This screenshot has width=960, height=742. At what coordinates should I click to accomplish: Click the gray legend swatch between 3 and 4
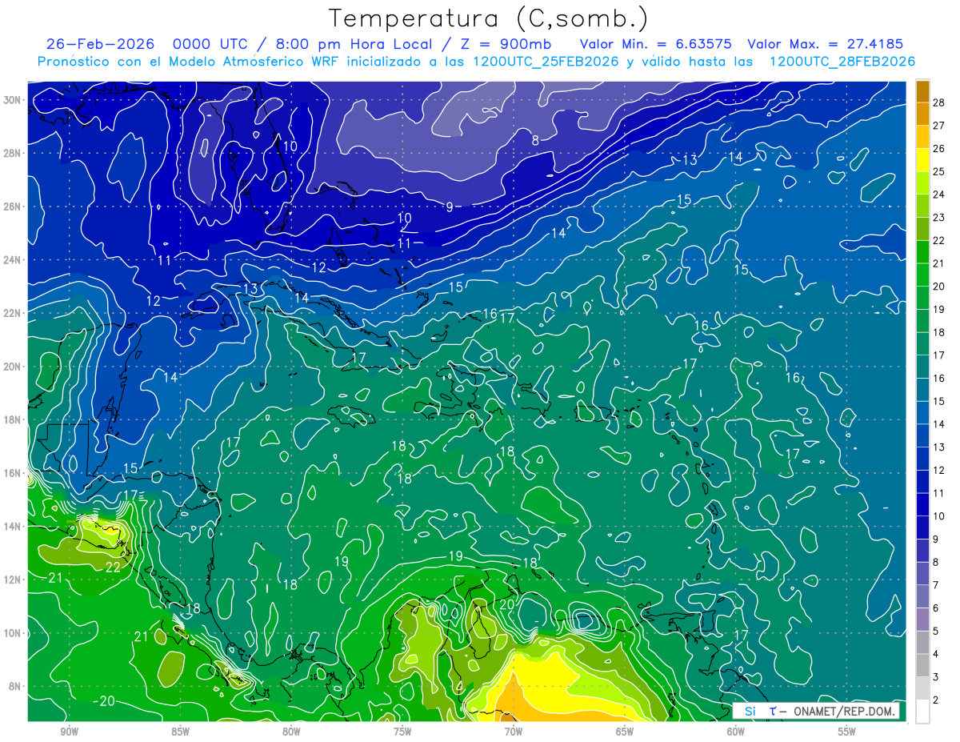pos(922,665)
